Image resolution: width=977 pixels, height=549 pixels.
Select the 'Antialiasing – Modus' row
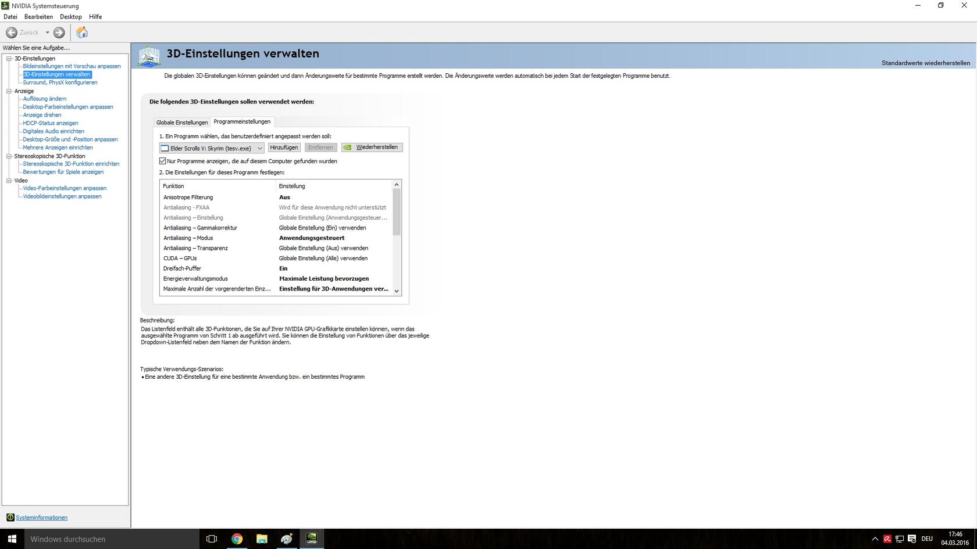276,238
